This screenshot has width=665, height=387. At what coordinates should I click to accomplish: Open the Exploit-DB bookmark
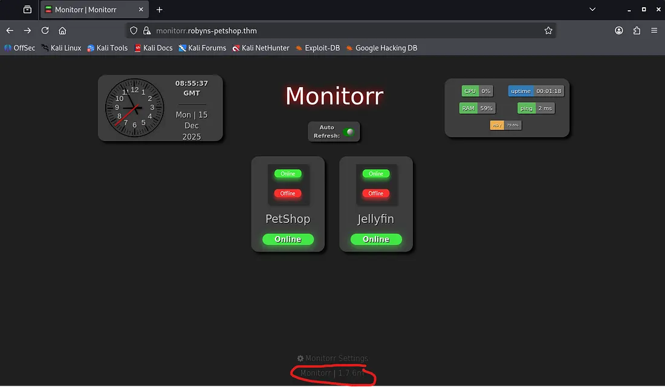pos(317,48)
